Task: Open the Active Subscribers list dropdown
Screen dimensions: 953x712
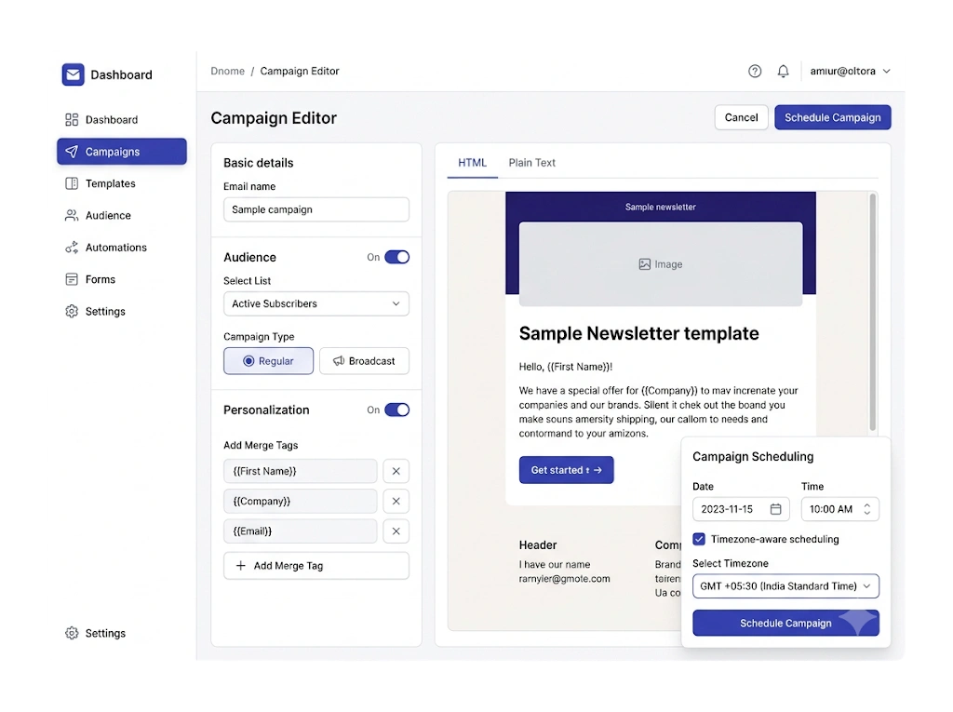Action: pyautogui.click(x=316, y=303)
